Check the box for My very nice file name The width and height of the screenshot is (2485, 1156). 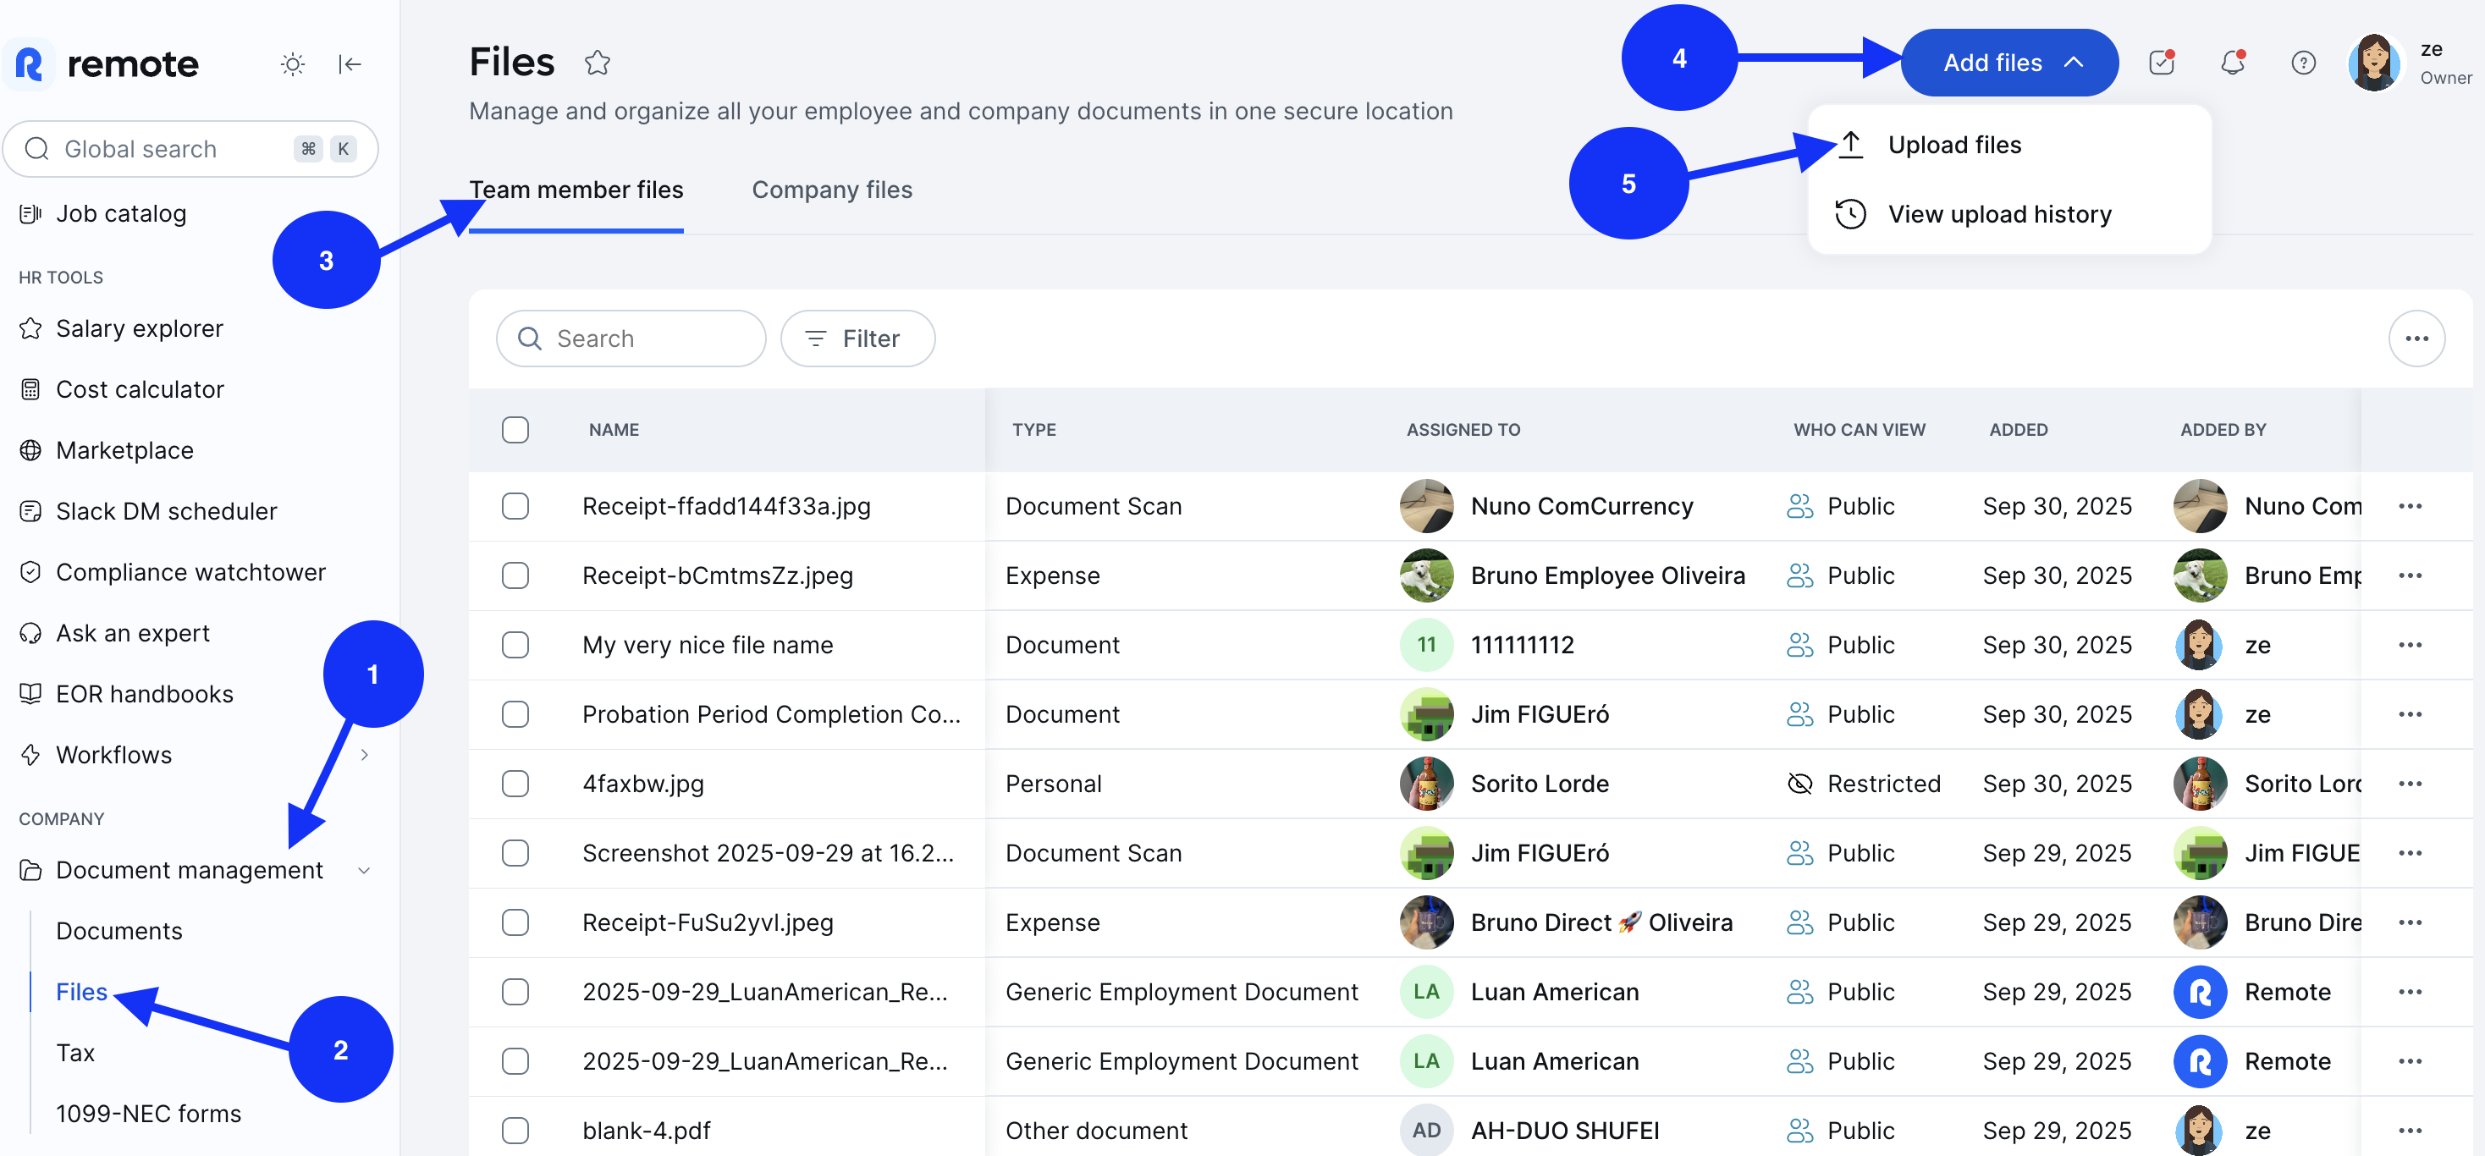515,645
